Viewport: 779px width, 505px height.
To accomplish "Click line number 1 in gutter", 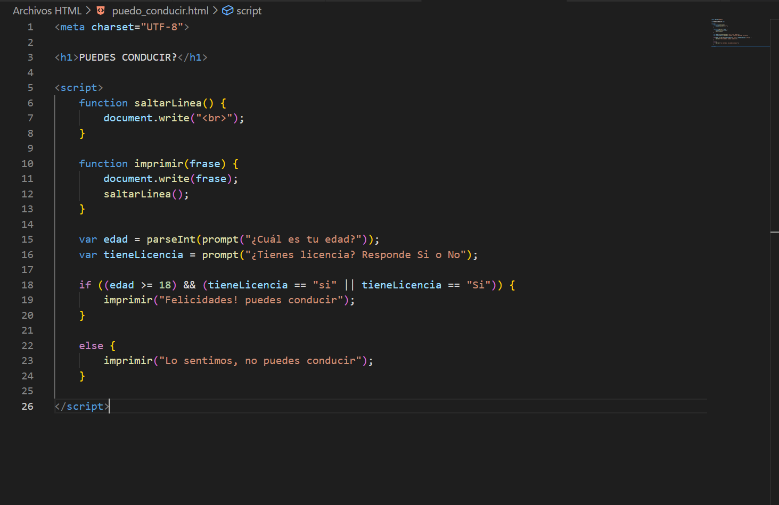I will point(30,27).
